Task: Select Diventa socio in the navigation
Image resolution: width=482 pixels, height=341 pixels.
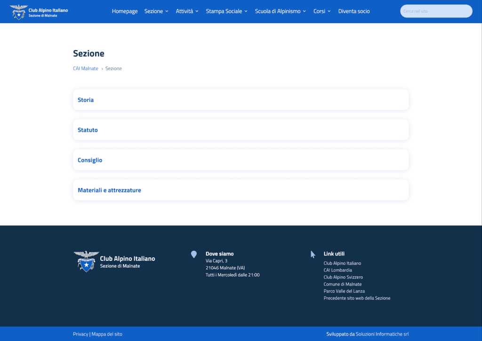Action: 353,11
